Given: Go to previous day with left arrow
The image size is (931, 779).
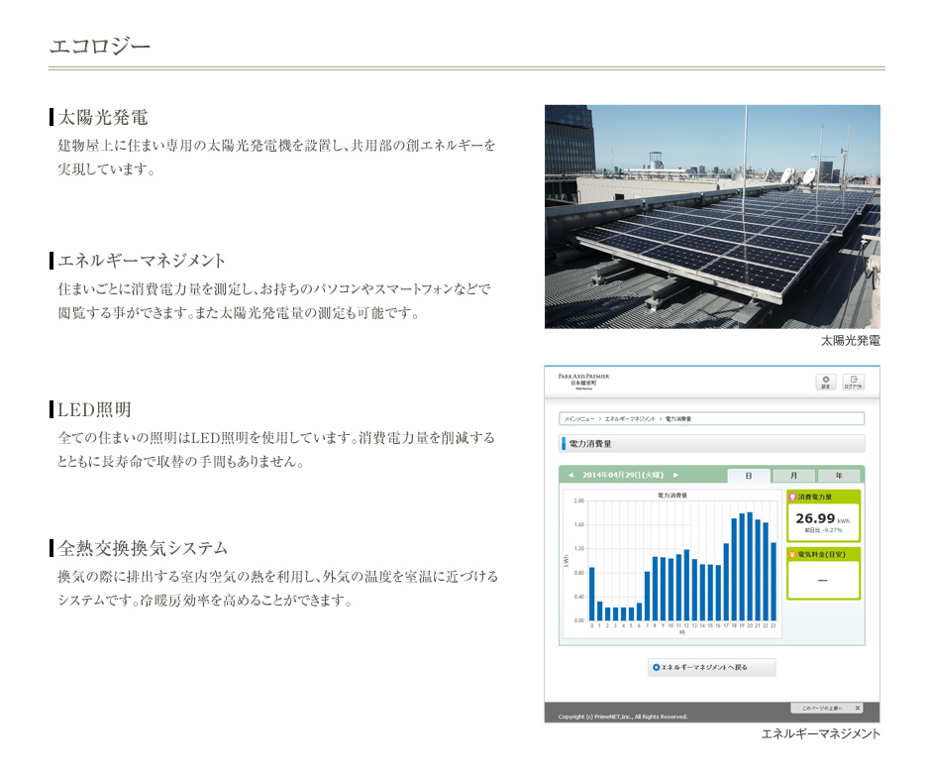Looking at the screenshot, I should [x=570, y=475].
